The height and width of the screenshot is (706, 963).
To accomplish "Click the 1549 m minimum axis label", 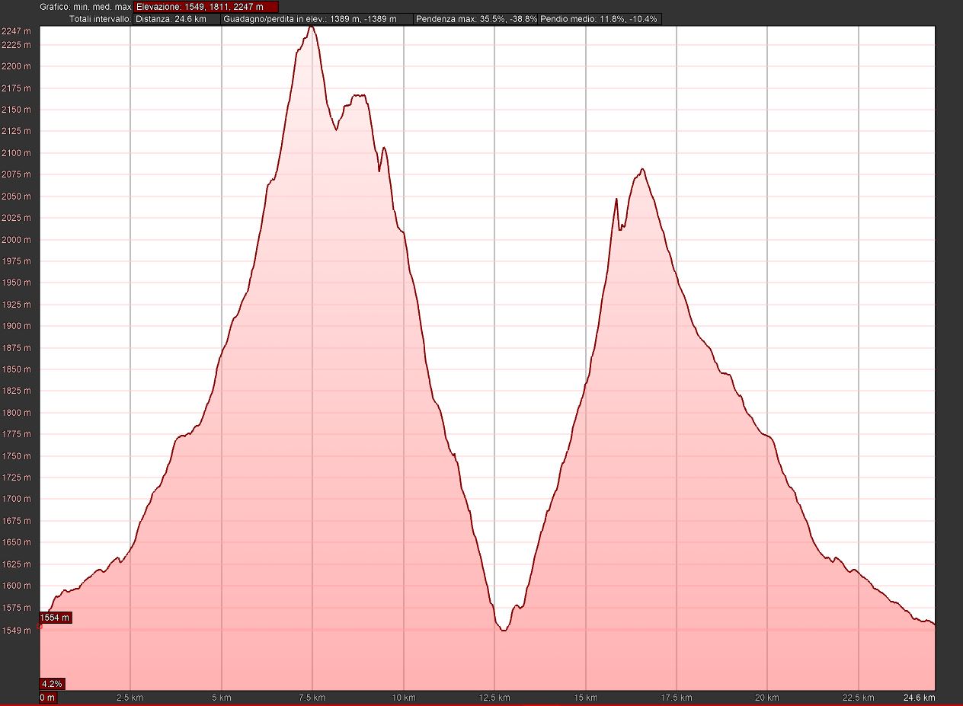I will coord(16,631).
